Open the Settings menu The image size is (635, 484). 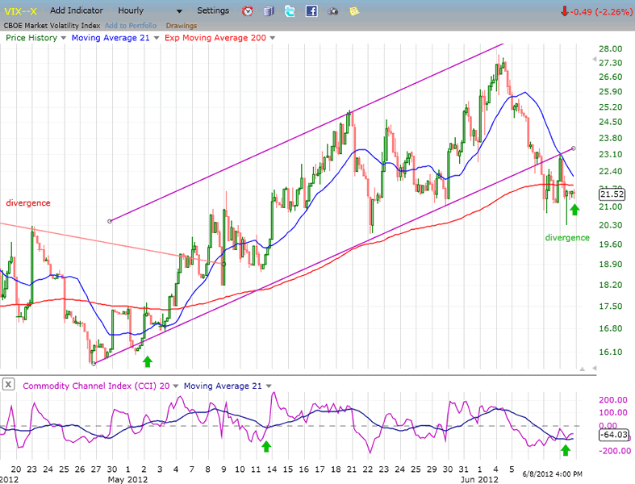pyautogui.click(x=213, y=11)
